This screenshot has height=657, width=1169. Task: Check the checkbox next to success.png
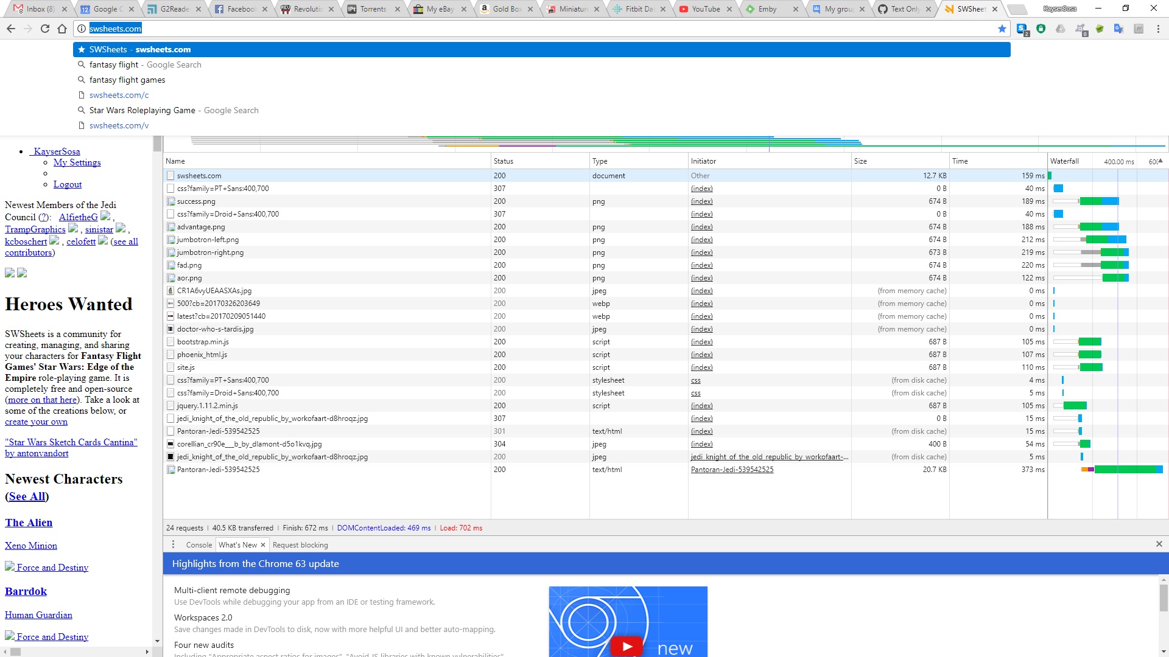click(170, 201)
